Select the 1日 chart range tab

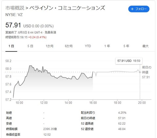[11, 46]
